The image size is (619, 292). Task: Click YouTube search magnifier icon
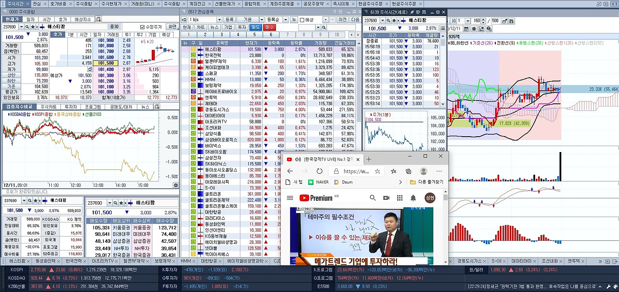(373, 198)
